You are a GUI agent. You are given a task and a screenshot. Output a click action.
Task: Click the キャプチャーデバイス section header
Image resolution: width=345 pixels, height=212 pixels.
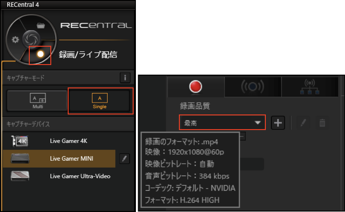(x=28, y=124)
